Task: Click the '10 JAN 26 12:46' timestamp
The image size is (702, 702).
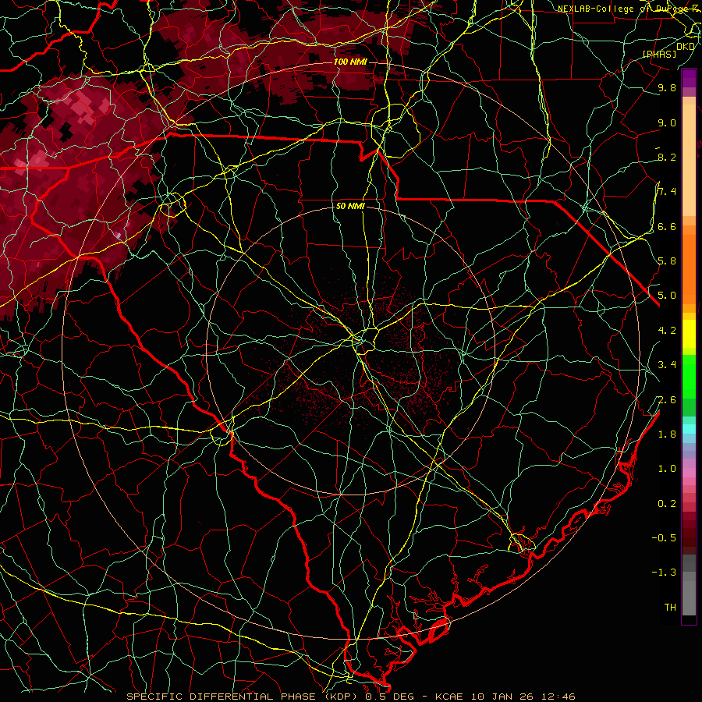Action: [523, 697]
